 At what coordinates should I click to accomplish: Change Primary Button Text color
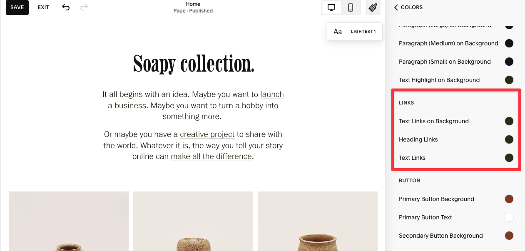pos(509,217)
